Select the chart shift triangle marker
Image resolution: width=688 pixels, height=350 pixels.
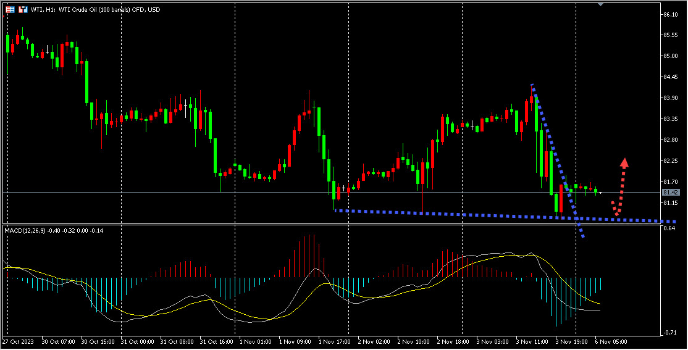[601, 4]
